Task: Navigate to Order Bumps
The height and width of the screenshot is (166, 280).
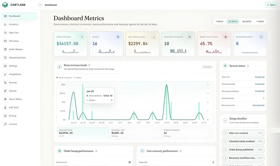Action: click(19, 49)
